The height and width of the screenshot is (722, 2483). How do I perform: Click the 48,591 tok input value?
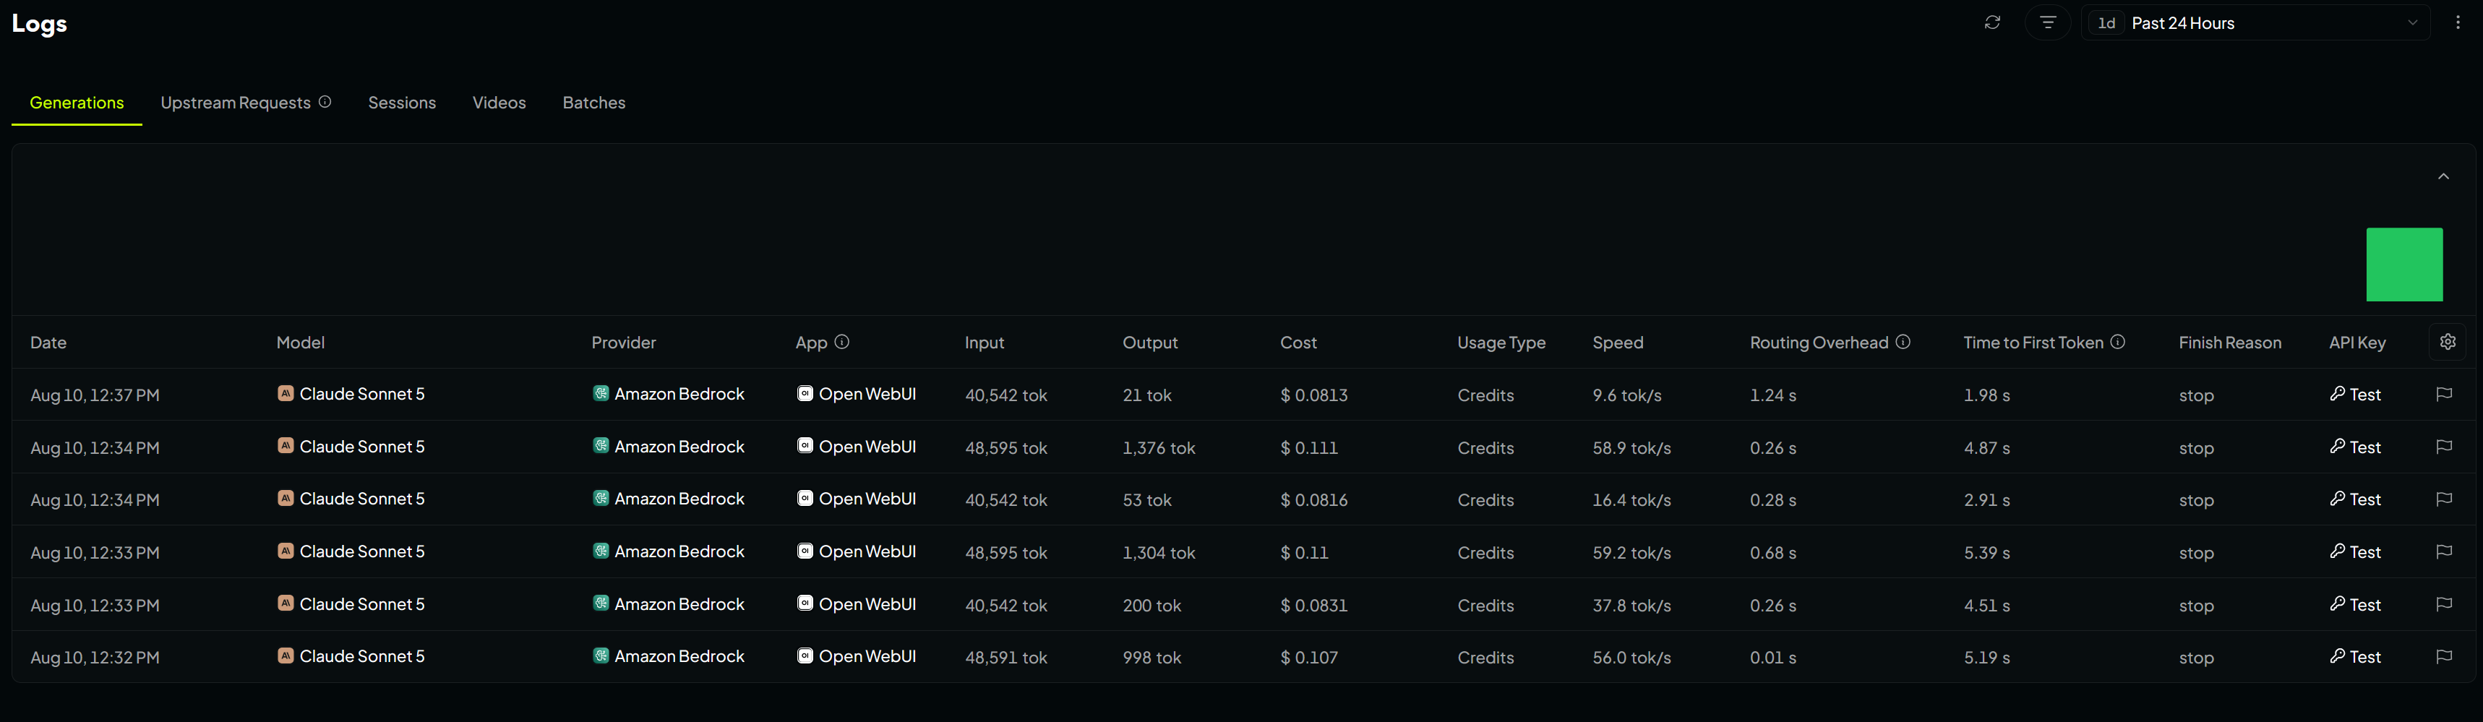pos(1005,658)
